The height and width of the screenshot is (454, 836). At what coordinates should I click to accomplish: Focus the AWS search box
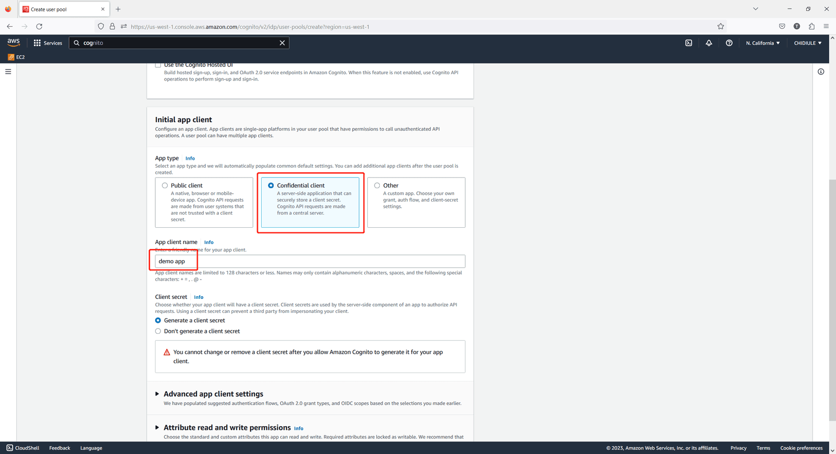[179, 43]
